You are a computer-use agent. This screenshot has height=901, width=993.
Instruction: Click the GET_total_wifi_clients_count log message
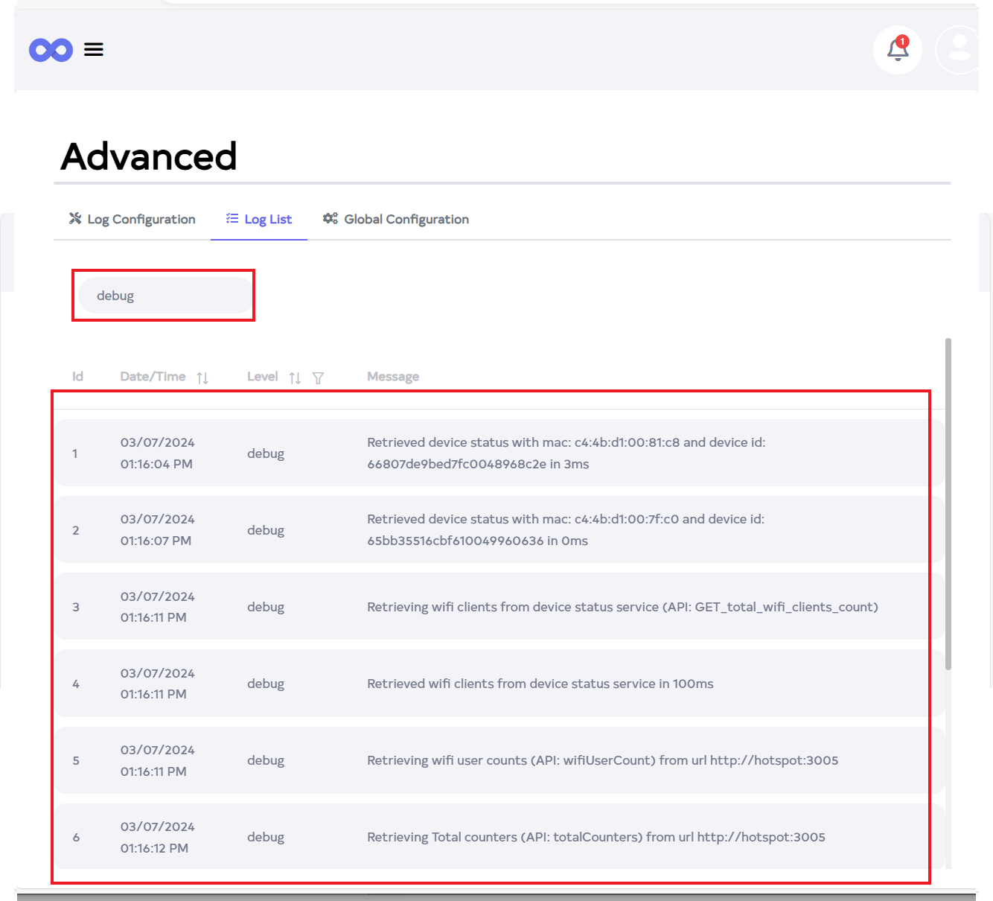coord(622,607)
